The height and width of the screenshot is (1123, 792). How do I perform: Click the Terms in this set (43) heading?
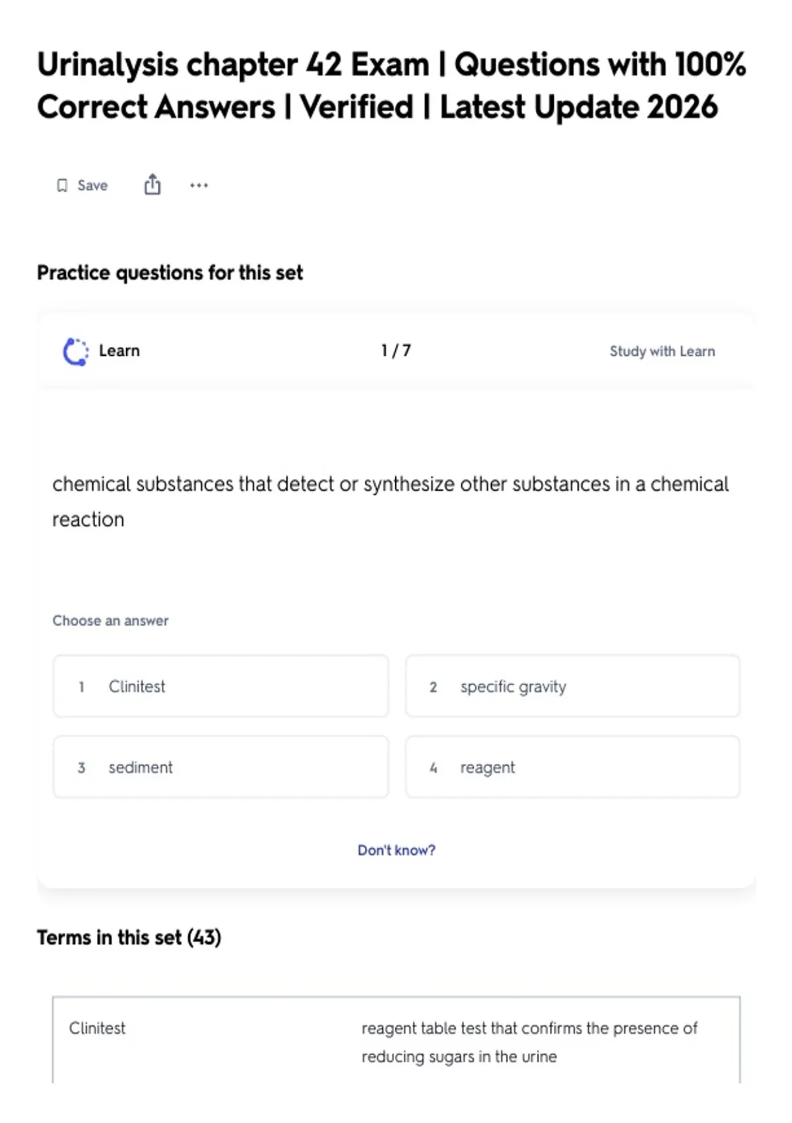[x=129, y=937]
